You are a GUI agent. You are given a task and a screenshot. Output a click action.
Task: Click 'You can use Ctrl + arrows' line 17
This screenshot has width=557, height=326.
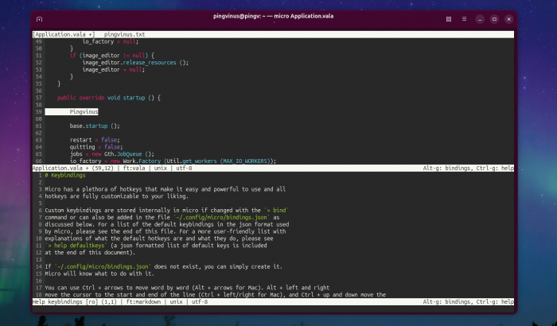[187, 288]
